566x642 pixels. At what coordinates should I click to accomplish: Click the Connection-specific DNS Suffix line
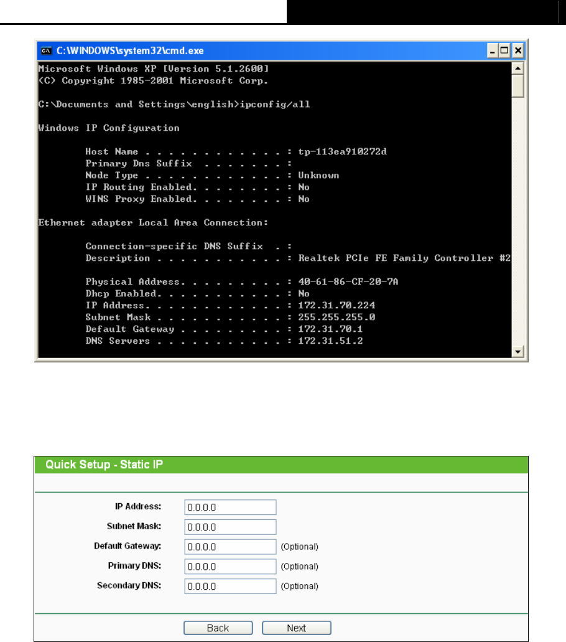(x=188, y=247)
